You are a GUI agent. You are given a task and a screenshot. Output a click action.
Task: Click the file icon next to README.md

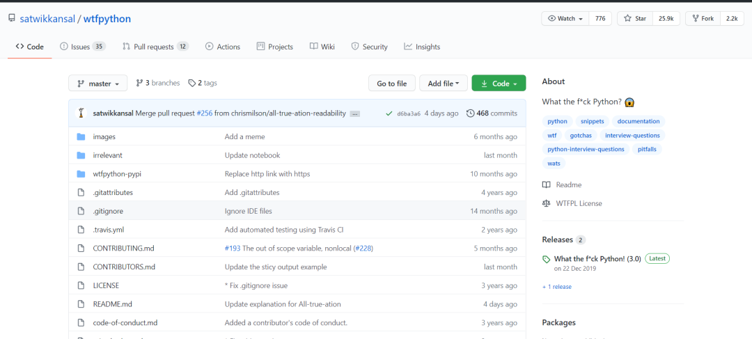coord(81,304)
